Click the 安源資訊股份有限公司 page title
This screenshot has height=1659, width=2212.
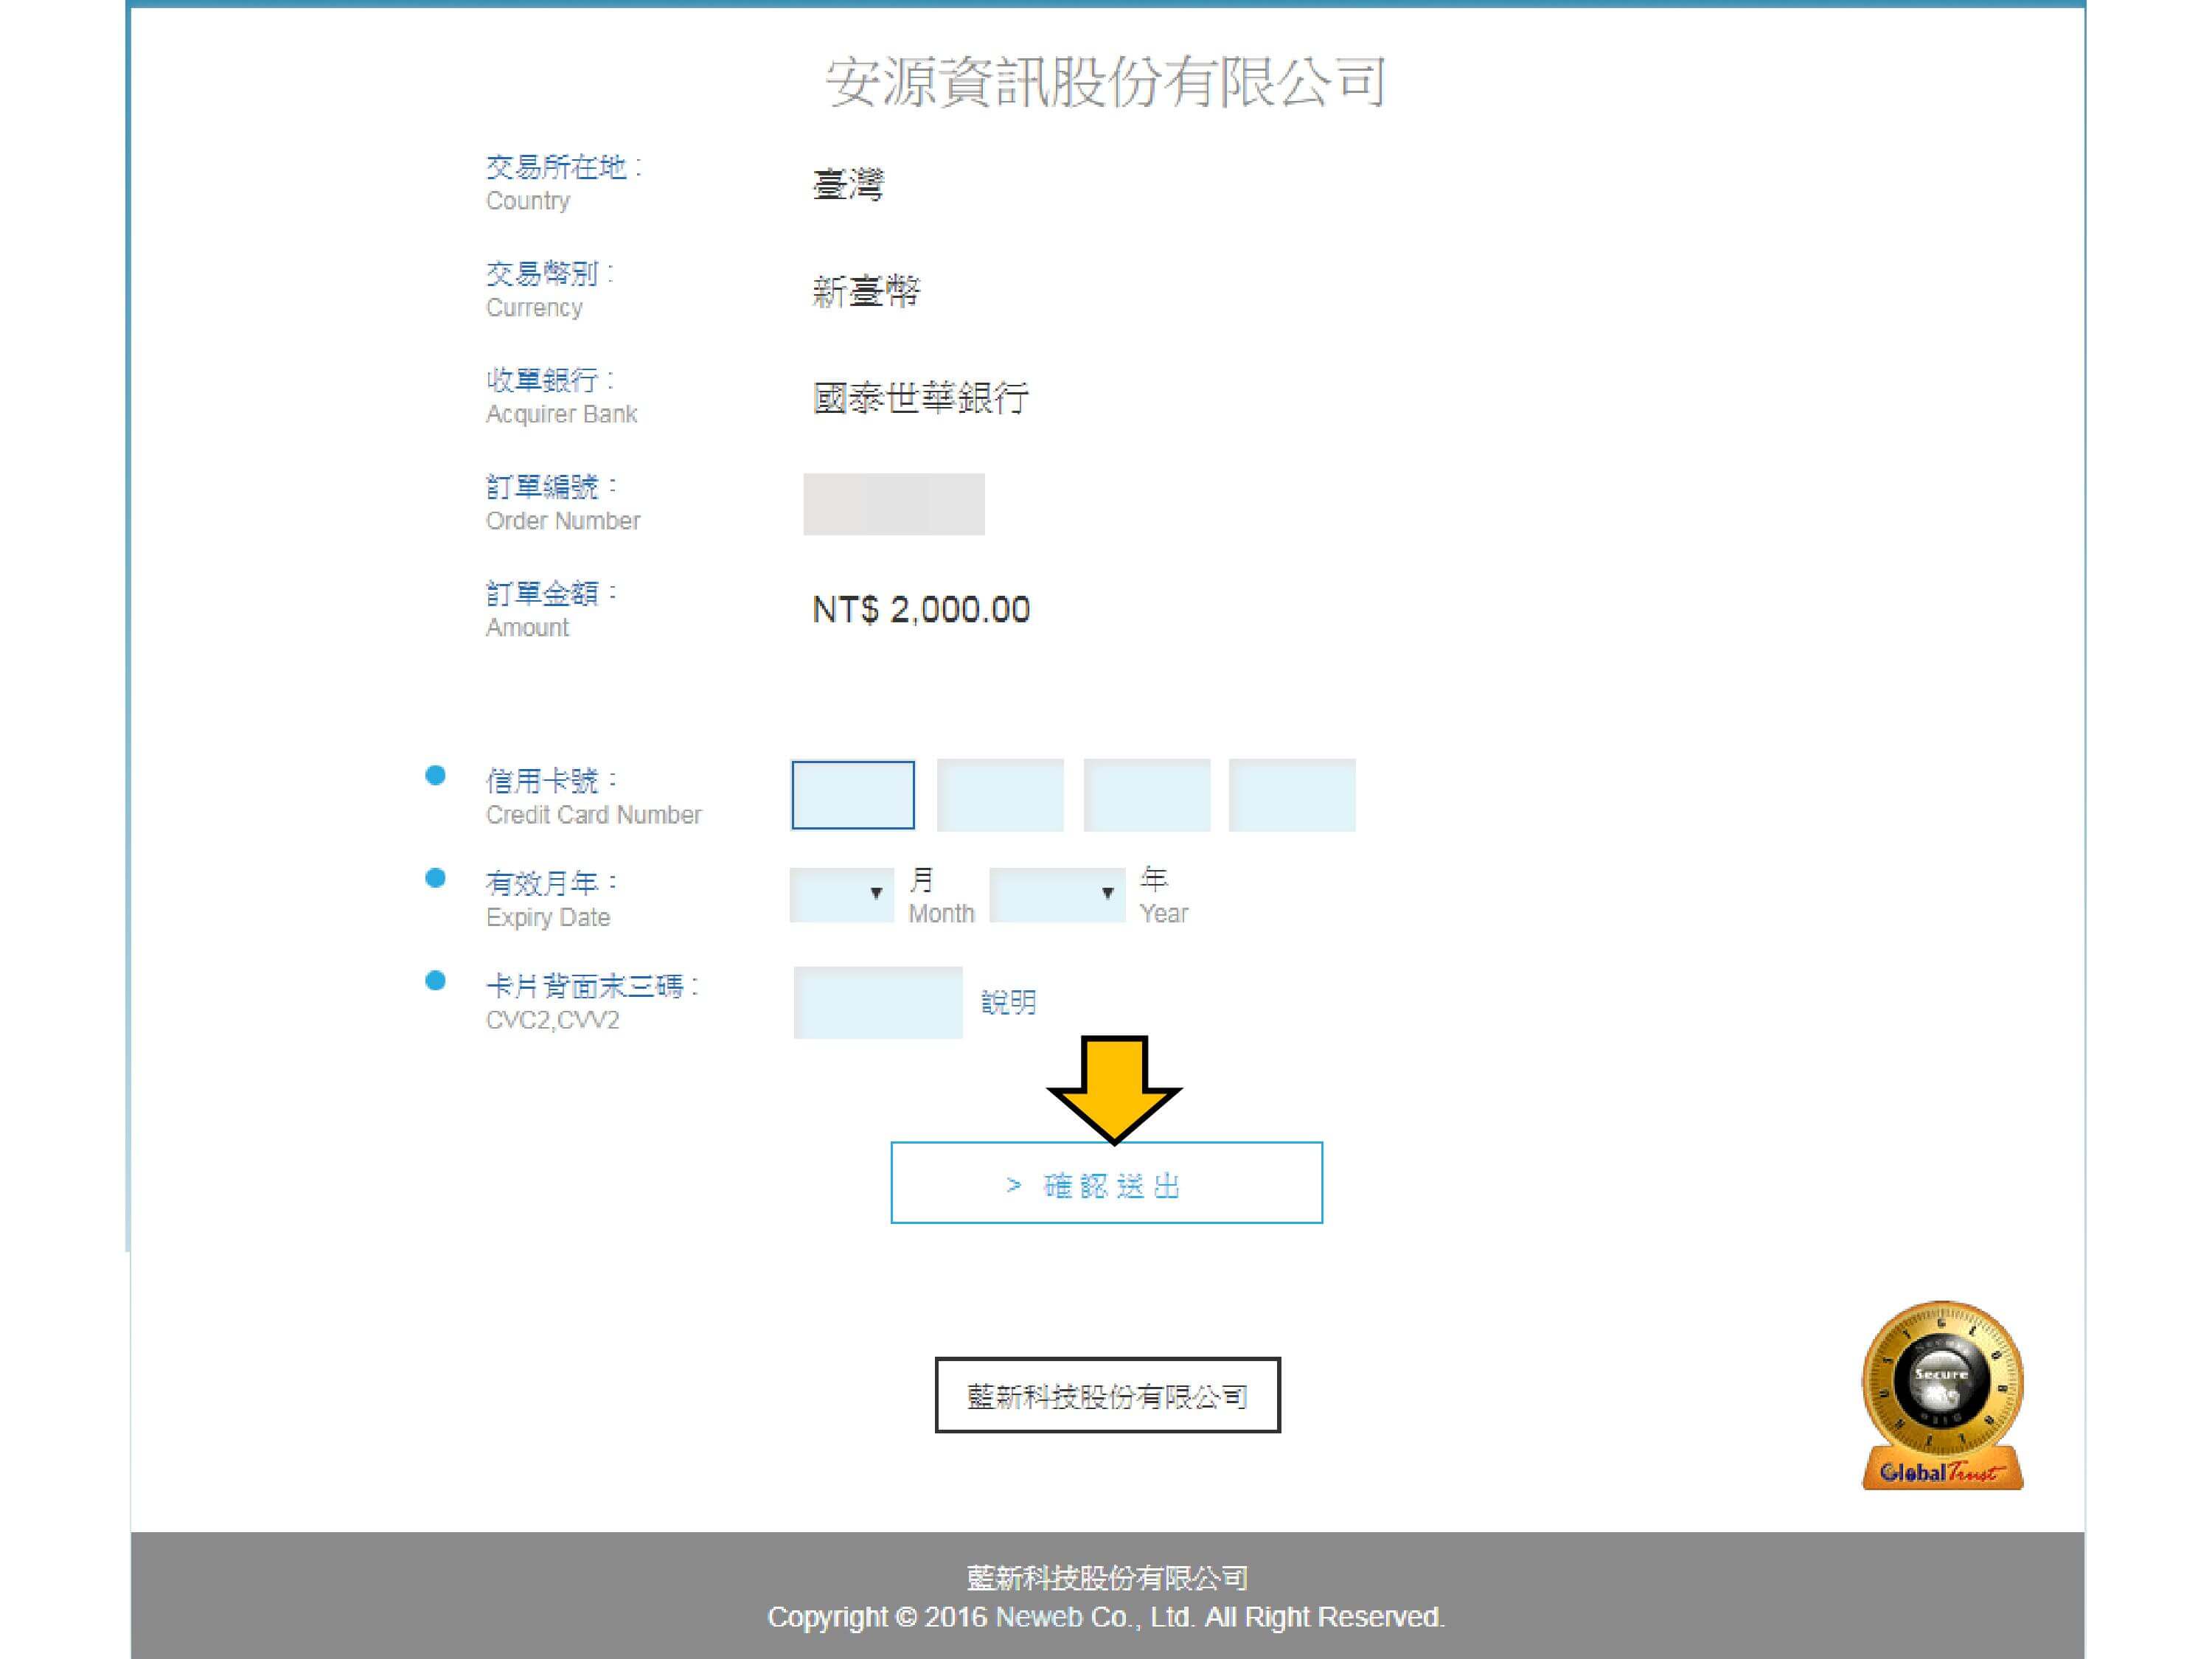tap(1106, 82)
